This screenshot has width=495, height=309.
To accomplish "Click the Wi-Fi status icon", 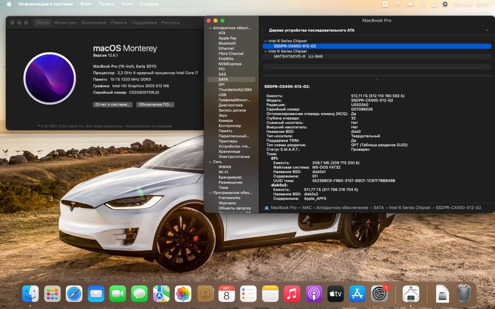I will click(397, 4).
